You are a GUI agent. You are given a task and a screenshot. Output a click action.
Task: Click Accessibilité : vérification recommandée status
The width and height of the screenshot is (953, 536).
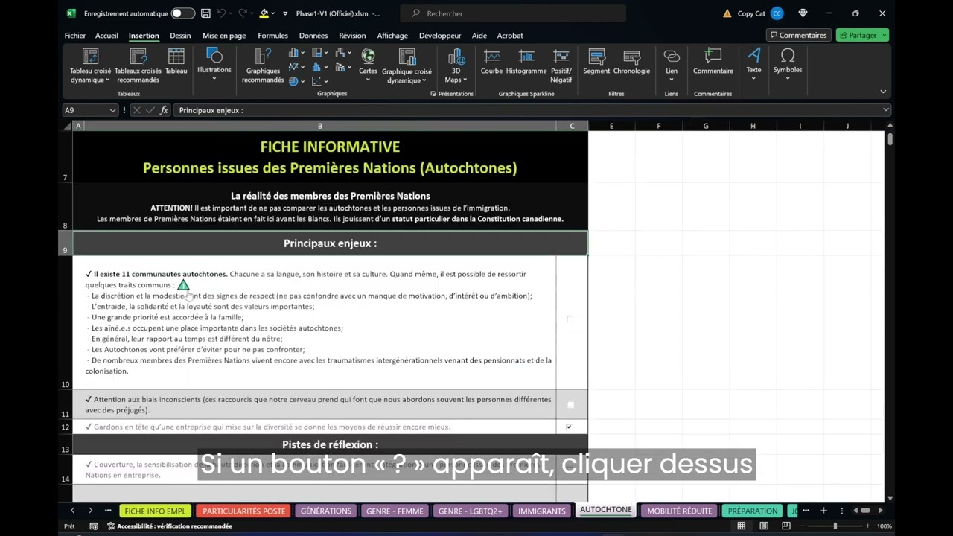[x=170, y=526]
